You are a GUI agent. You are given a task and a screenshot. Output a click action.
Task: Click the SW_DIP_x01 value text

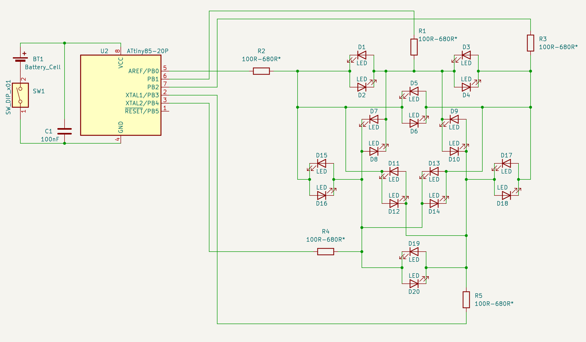8,97
